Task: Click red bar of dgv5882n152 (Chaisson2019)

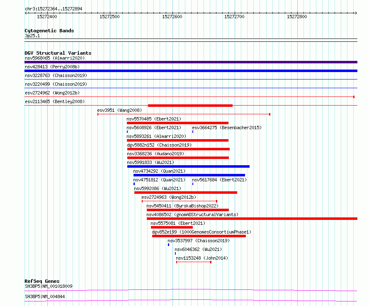Action: pyautogui.click(x=178, y=149)
